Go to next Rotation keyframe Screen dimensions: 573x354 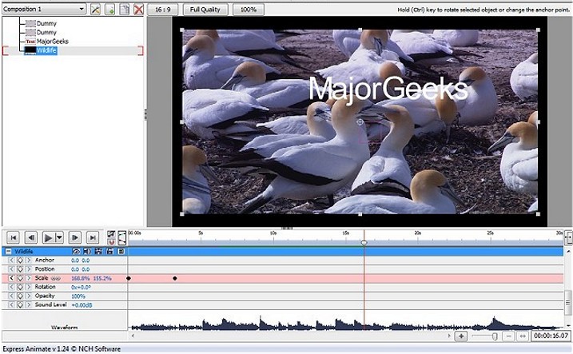tap(29, 287)
